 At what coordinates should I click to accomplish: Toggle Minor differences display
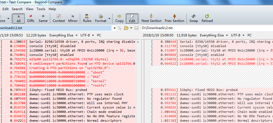73,18
